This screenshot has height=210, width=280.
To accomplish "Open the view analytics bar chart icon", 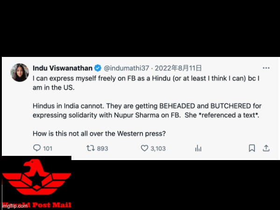I will point(198,148).
